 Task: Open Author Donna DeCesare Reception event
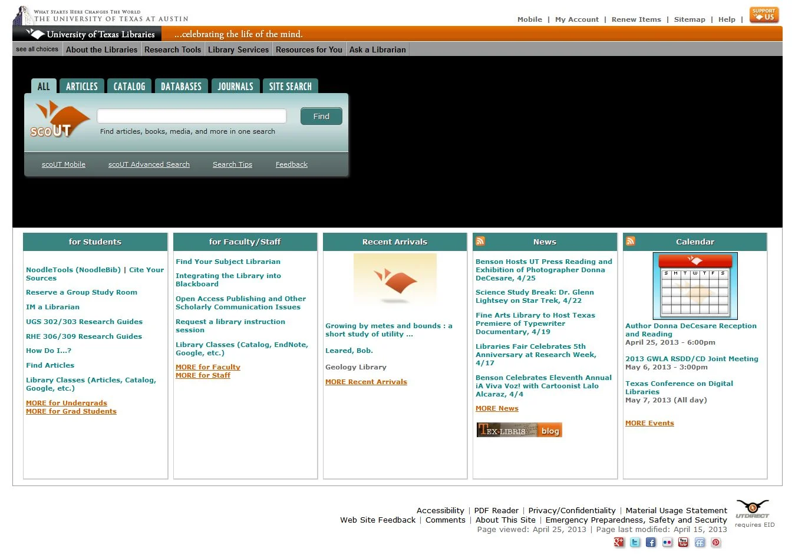tap(691, 330)
